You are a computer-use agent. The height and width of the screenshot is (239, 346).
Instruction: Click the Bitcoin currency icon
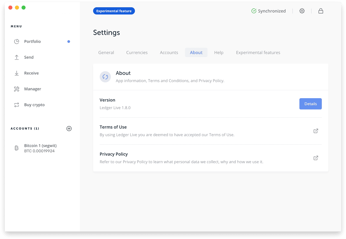click(17, 148)
